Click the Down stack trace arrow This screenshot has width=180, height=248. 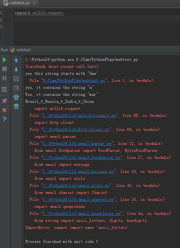click(16, 69)
